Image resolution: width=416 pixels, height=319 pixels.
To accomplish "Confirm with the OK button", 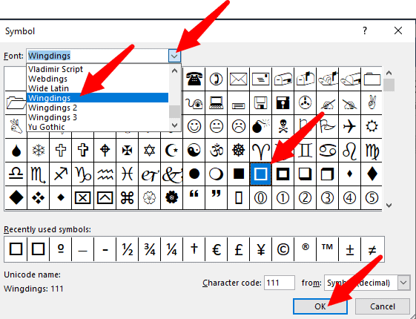I will click(320, 306).
